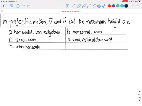Tap option d 'zero, vertical downward'
Screen dimensions: 142x106
[x=90, y=39]
